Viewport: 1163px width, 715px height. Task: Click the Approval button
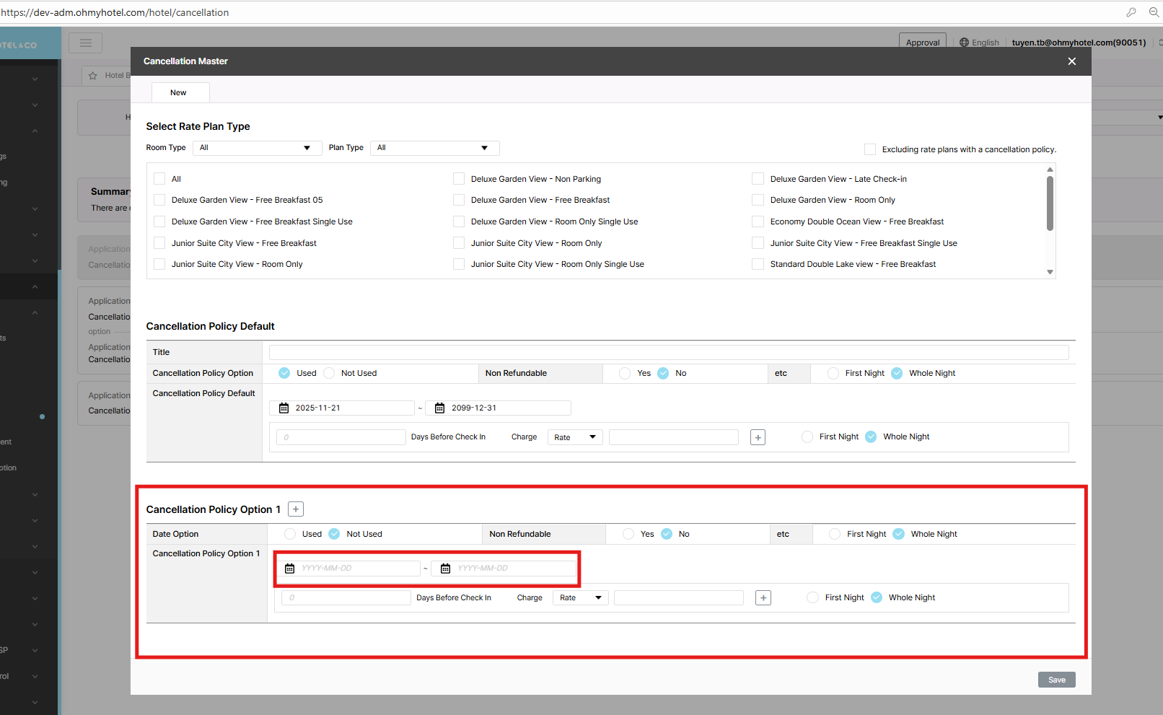(x=923, y=43)
